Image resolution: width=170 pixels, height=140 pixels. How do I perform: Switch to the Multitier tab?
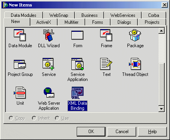pyautogui.click(x=71, y=22)
